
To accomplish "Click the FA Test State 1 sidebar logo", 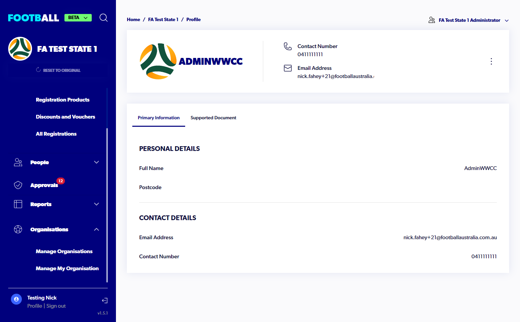I will [20, 49].
